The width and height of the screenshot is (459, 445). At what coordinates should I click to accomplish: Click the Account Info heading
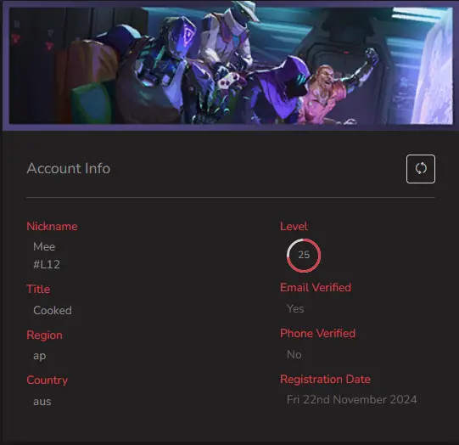pyautogui.click(x=69, y=168)
